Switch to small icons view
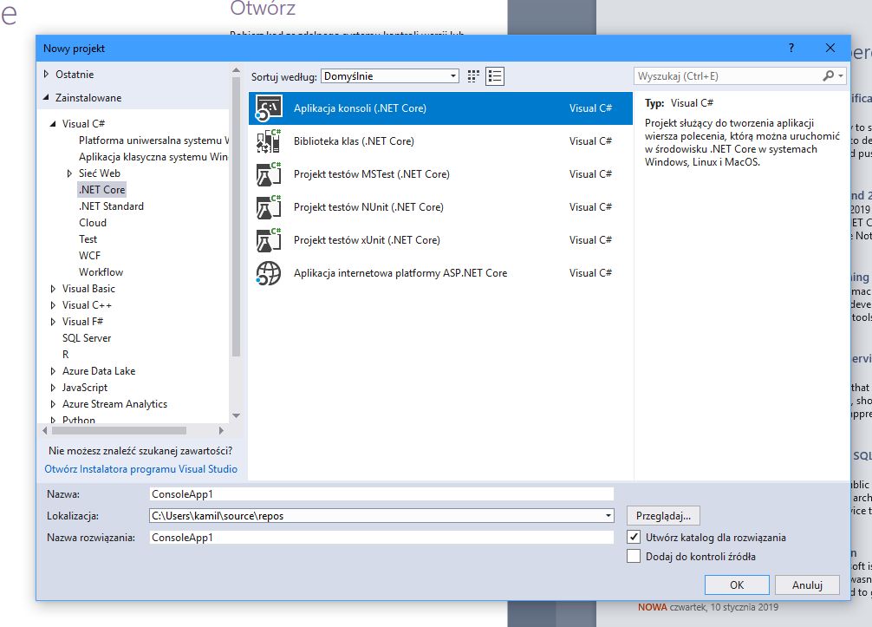 (473, 76)
